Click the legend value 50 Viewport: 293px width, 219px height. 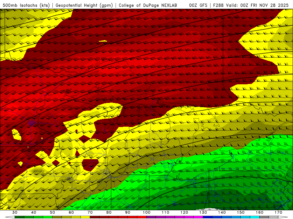(x=52, y=212)
